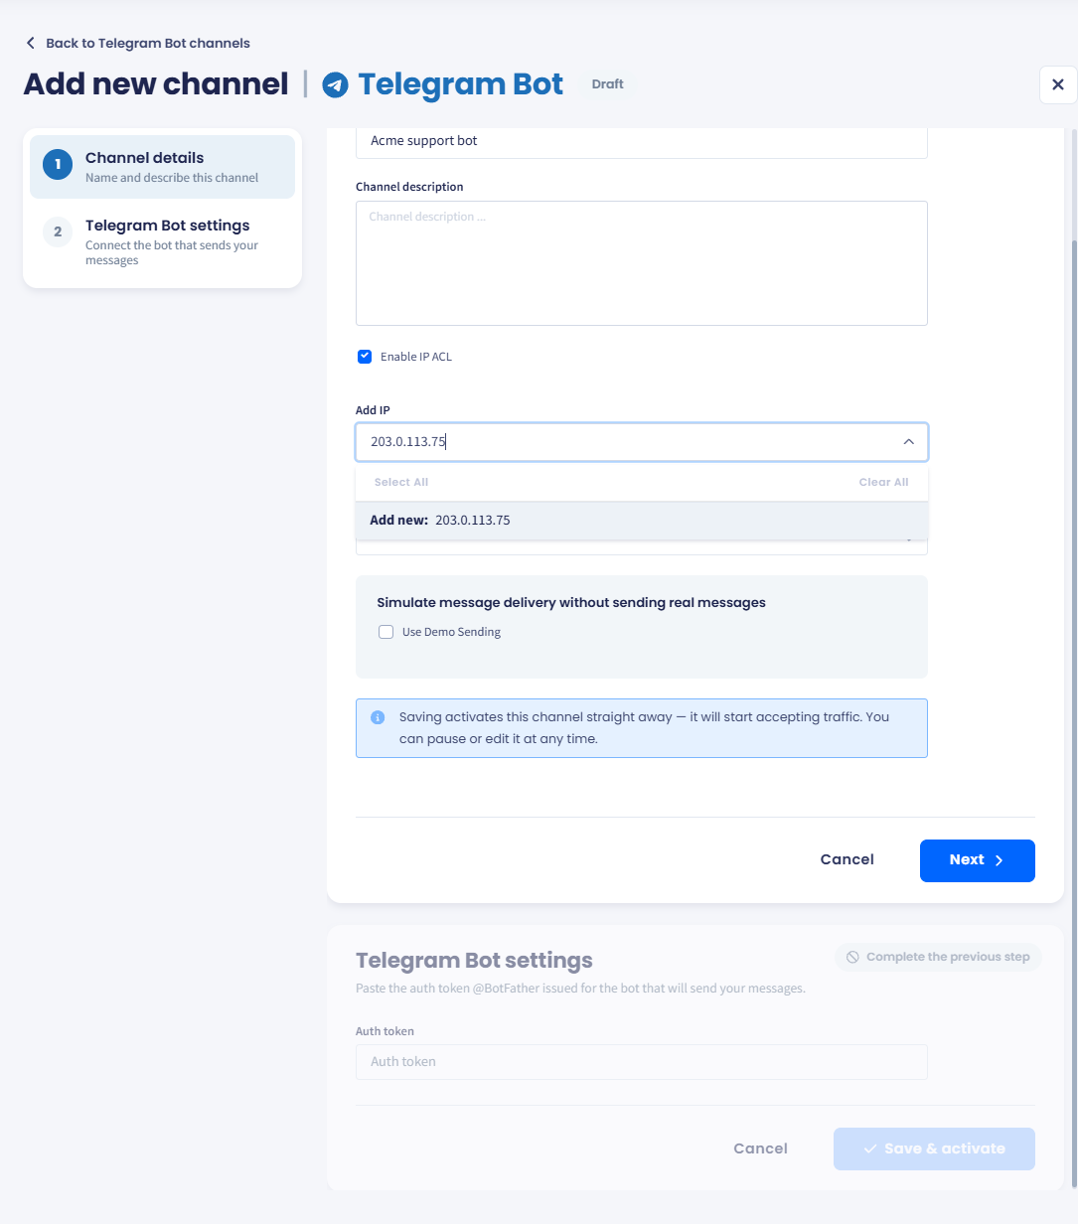This screenshot has width=1078, height=1224.
Task: Click the Auth token input field
Action: [642, 1062]
